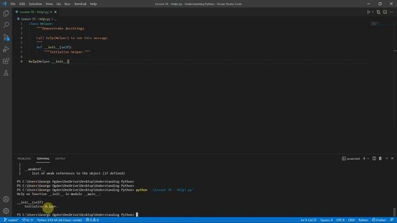Open the Manage gear icon
The image size is (397, 223).
click(6, 211)
